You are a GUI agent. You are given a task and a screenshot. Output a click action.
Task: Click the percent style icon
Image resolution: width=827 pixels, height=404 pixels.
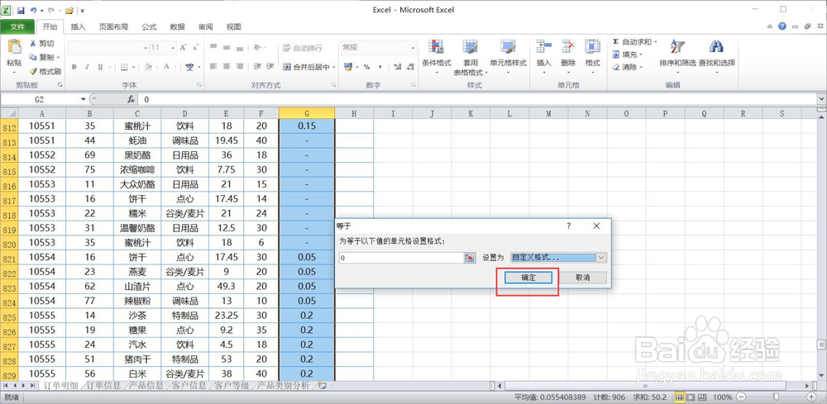(366, 67)
